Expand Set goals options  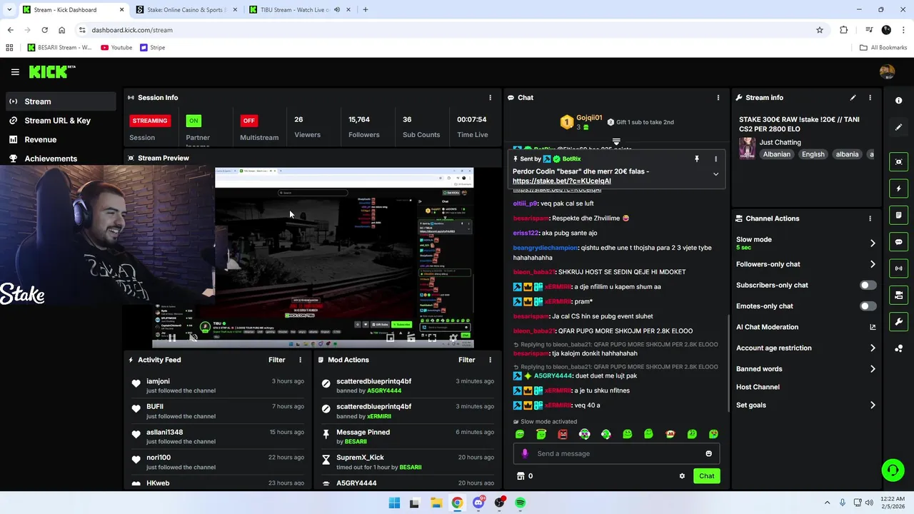click(873, 405)
